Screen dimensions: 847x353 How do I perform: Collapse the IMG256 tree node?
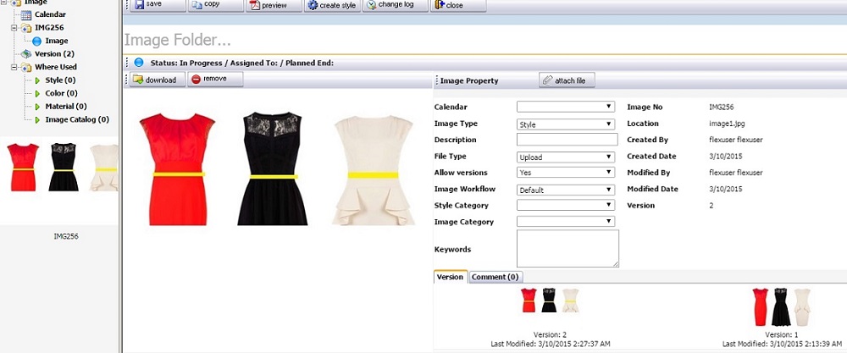point(14,28)
